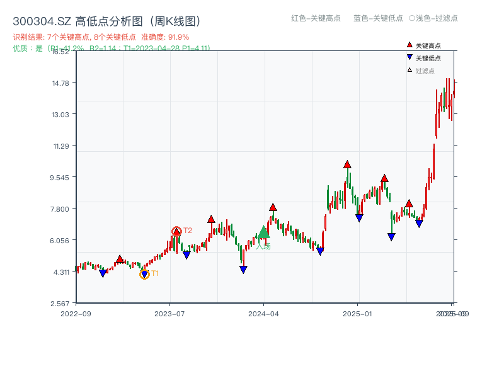The width and height of the screenshot is (504, 378).
Task: Click the T1 label text
Action: (x=155, y=273)
